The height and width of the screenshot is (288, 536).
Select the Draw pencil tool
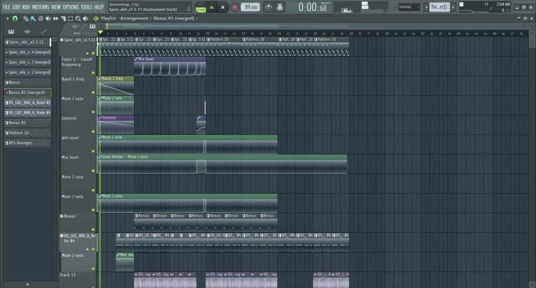26,18
